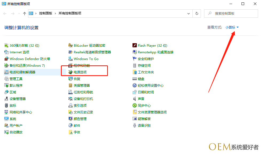The width and height of the screenshot is (261, 155).
Task: Select the 键盘 keyboard icon
Action: (135, 79)
